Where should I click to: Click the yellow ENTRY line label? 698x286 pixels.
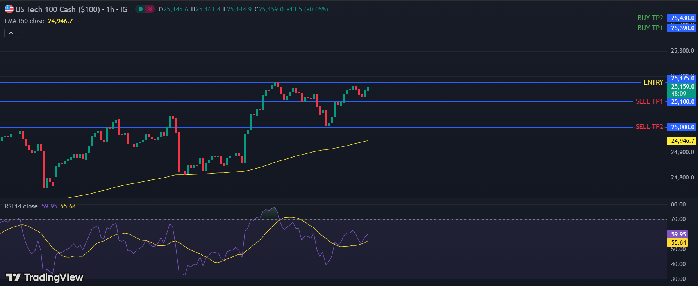pos(653,82)
